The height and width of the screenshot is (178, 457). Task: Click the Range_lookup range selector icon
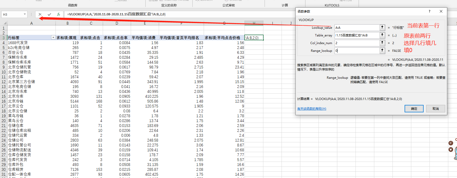tap(382, 51)
